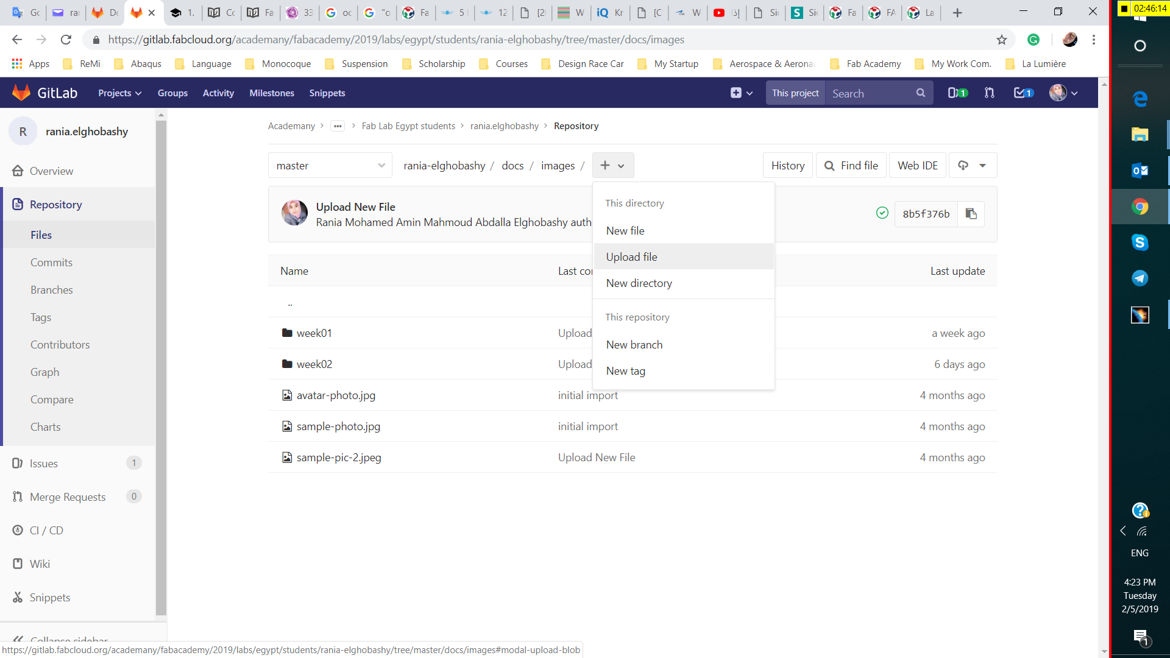This screenshot has width=1170, height=658.
Task: Expand the master branch dropdown
Action: [x=330, y=165]
